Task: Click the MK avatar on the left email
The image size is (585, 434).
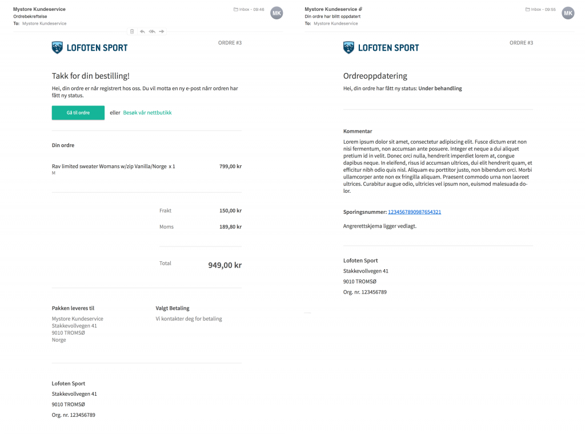Action: (277, 13)
